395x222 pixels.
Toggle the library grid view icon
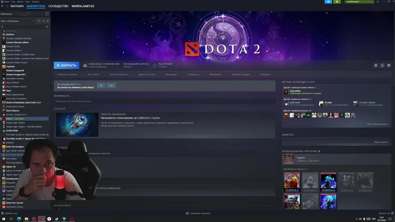(x=47, y=14)
